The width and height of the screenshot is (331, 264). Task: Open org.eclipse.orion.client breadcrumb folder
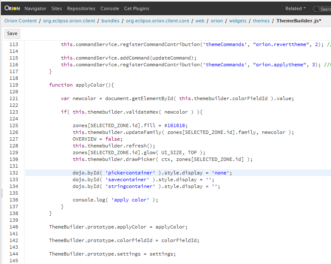pos(69,21)
